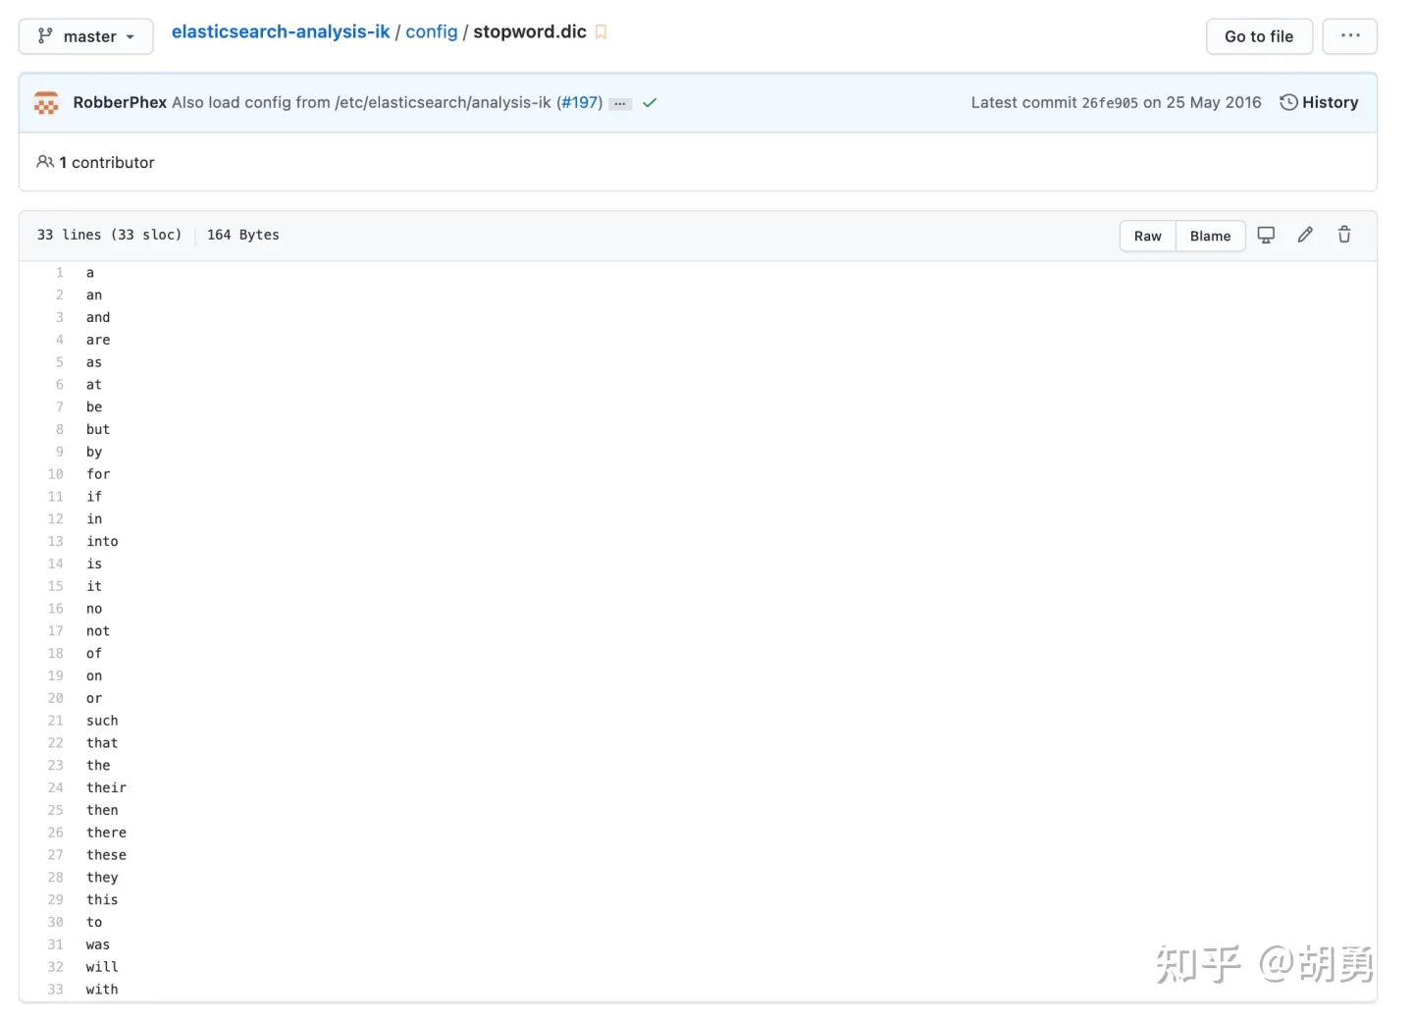Image resolution: width=1413 pixels, height=1022 pixels.
Task: Click the word "with" on line 33
Action: [102, 990]
